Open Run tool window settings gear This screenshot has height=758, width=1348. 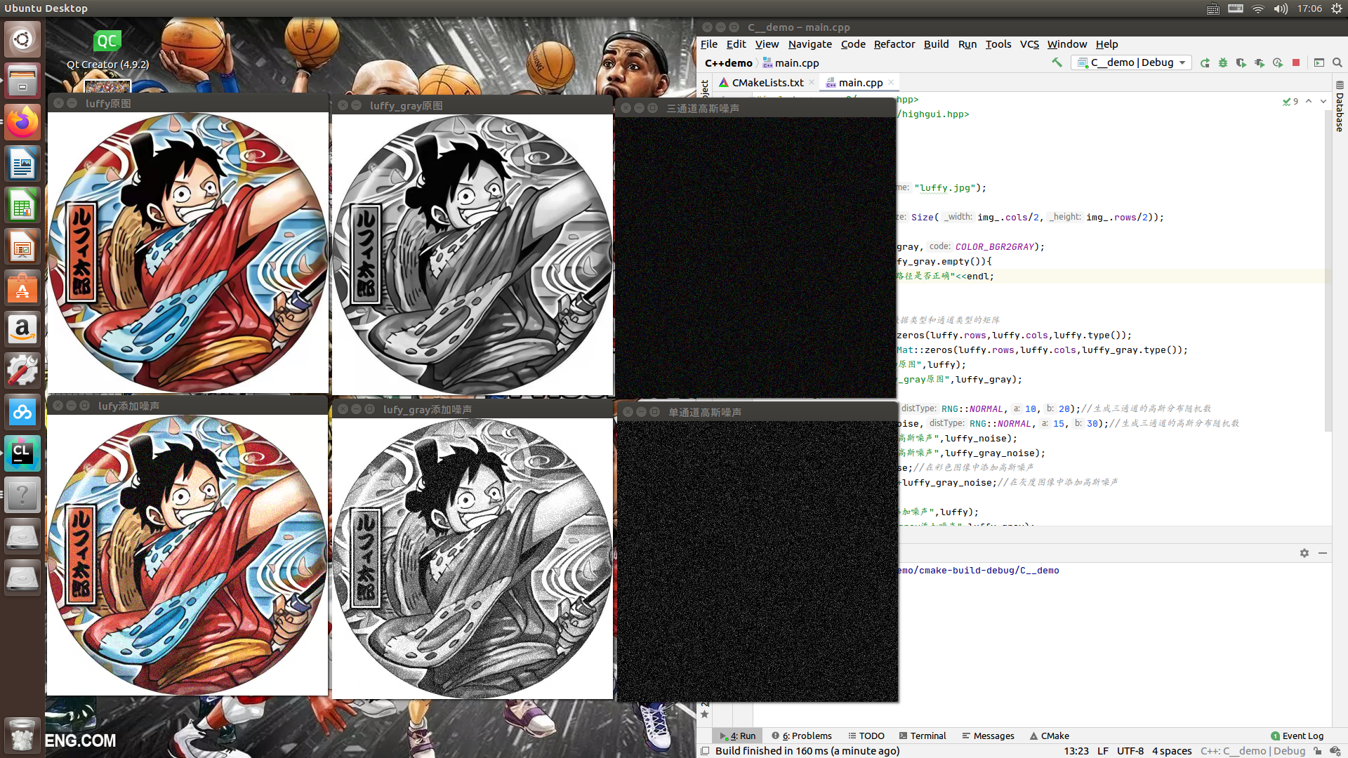click(1304, 553)
